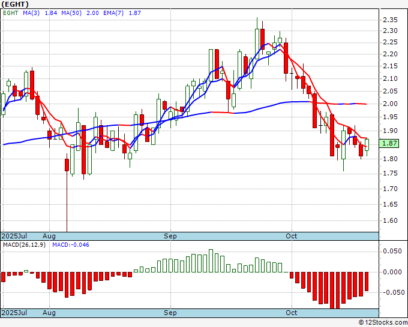
Task: Click the 1.95 price axis label
Action: pyautogui.click(x=390, y=117)
